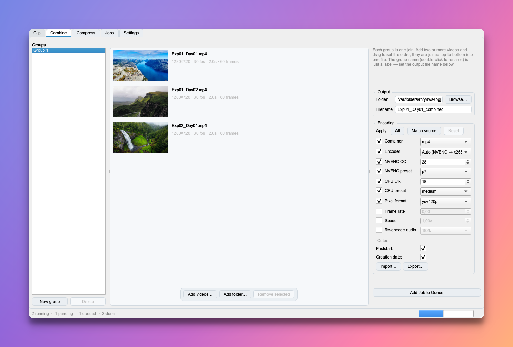513x347 pixels.
Task: Increment the NVENC CQ value stepper
Action: [x=468, y=161]
